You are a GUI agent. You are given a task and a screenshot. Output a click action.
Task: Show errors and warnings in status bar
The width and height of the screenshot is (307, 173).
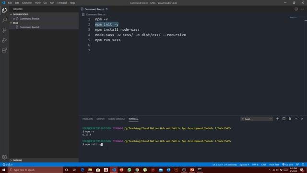(x=8, y=164)
